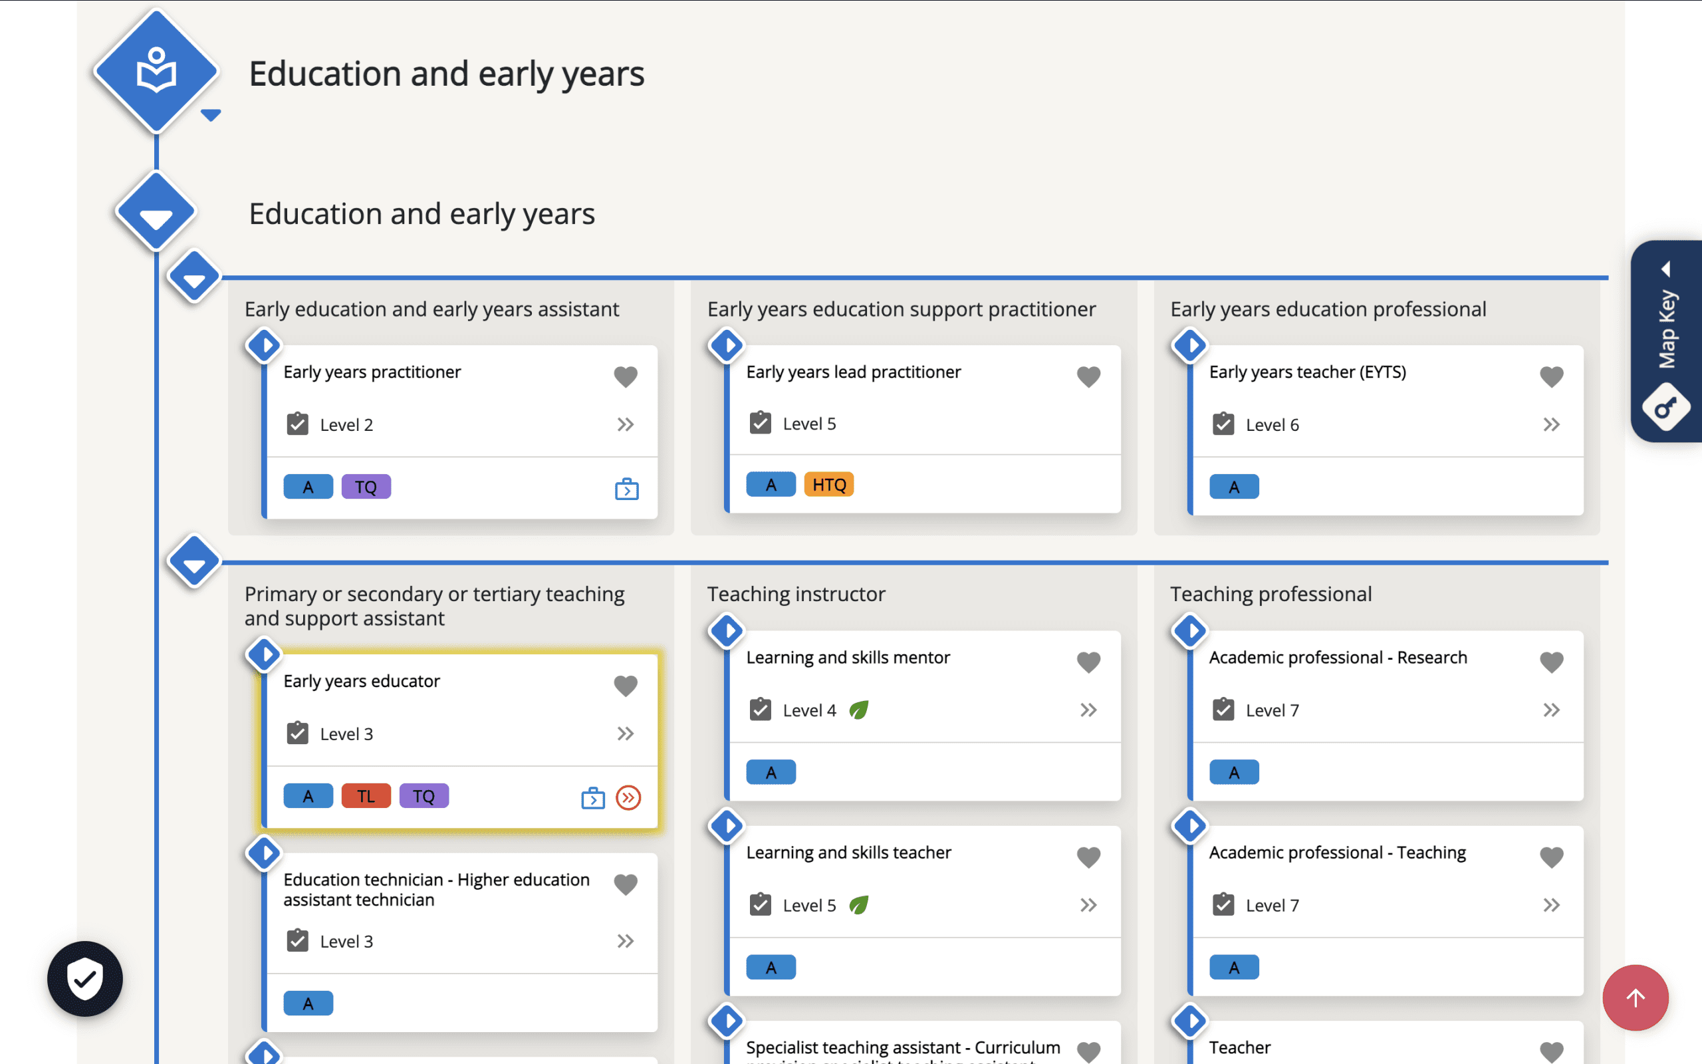Screen dimensions: 1702x1064
Task: Click the 'Teaching instructor' column heading
Action: pos(795,593)
